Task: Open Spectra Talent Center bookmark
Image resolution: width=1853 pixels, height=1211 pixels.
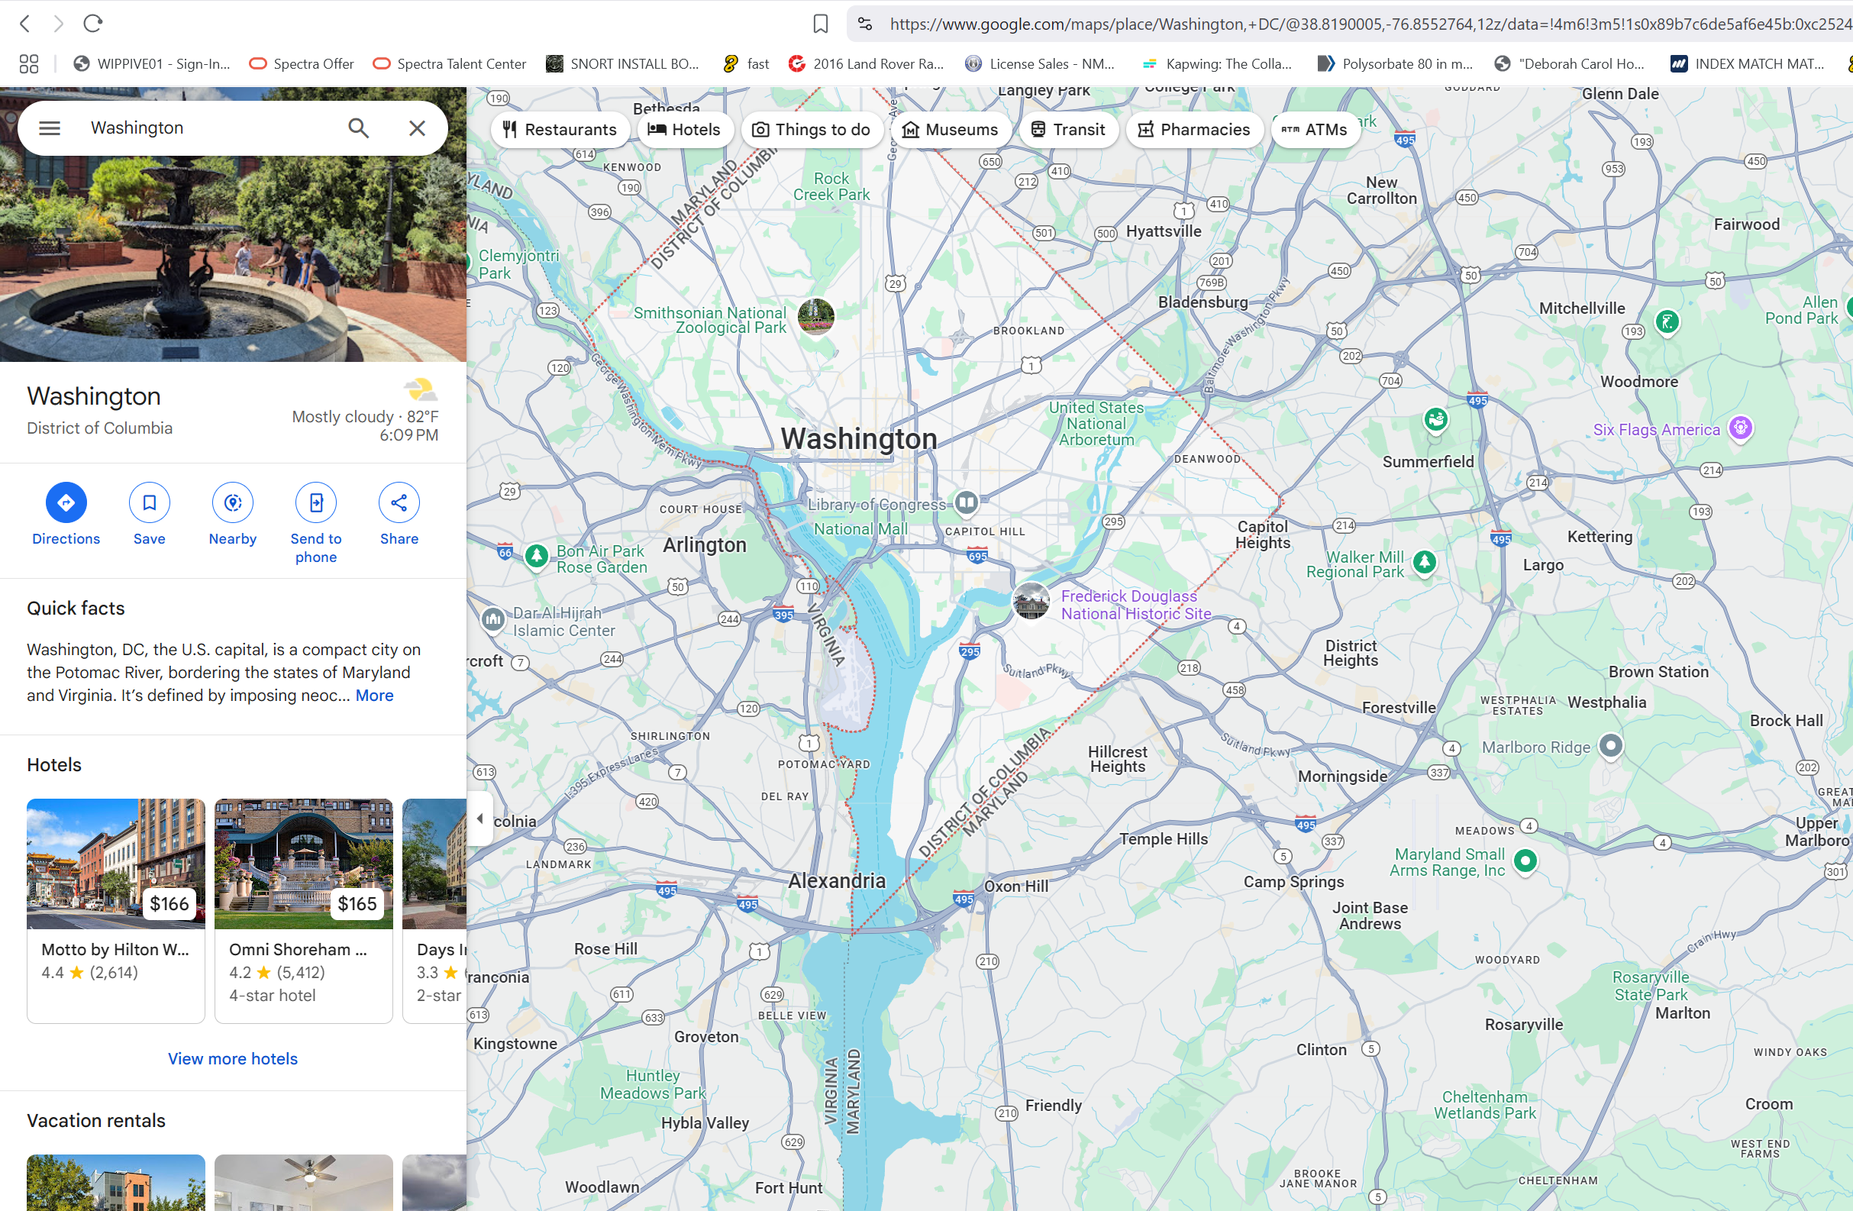Action: point(450,64)
